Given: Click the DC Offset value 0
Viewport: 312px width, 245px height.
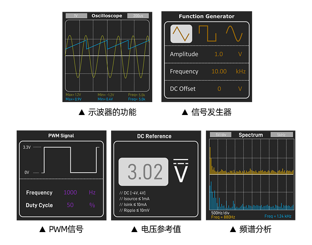Looking at the screenshot, I should (x=219, y=89).
